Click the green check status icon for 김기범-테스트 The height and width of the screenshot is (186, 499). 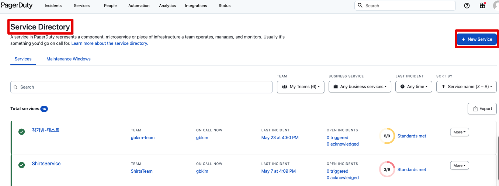pyautogui.click(x=22, y=132)
